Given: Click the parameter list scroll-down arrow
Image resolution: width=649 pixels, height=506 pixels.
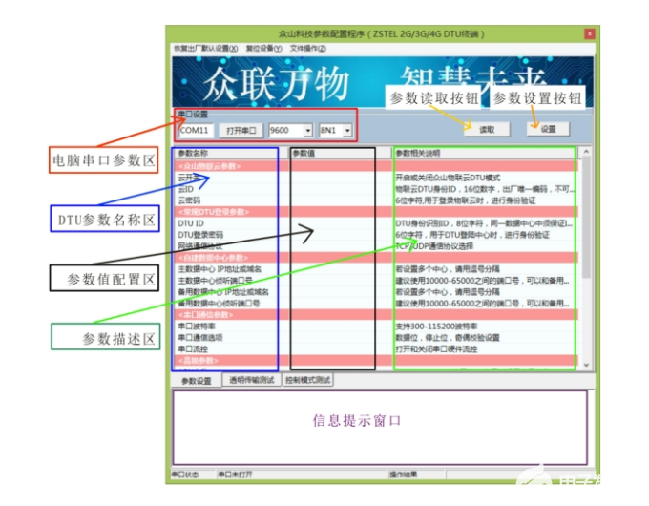Looking at the screenshot, I should point(586,365).
